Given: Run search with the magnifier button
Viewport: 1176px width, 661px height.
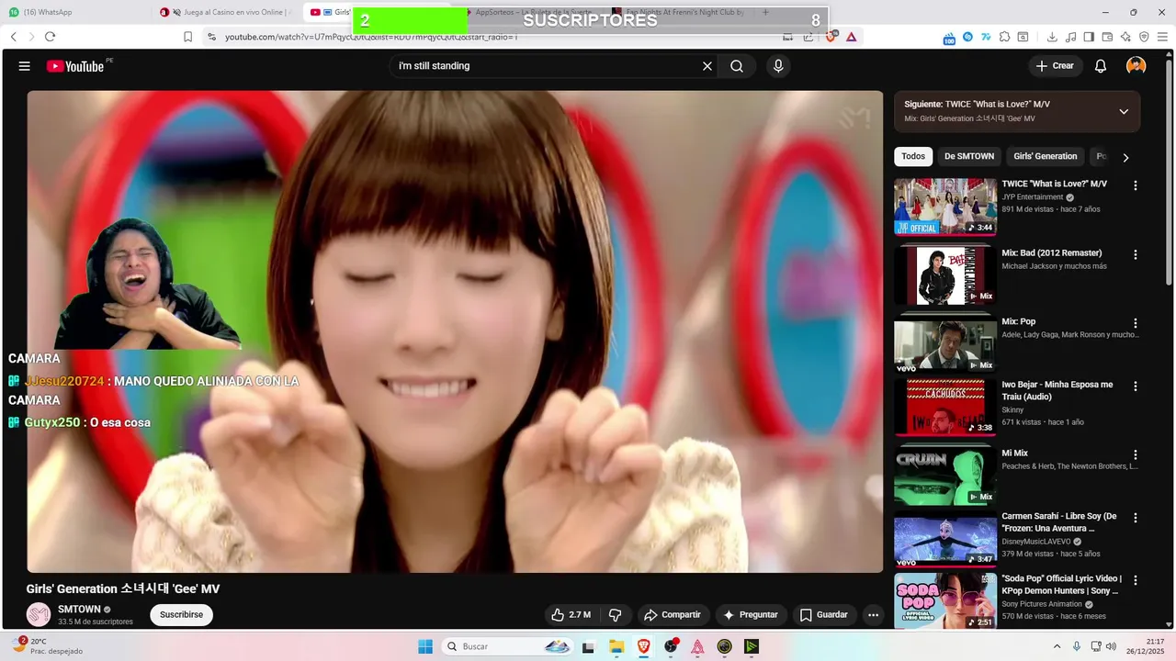Looking at the screenshot, I should [x=737, y=66].
